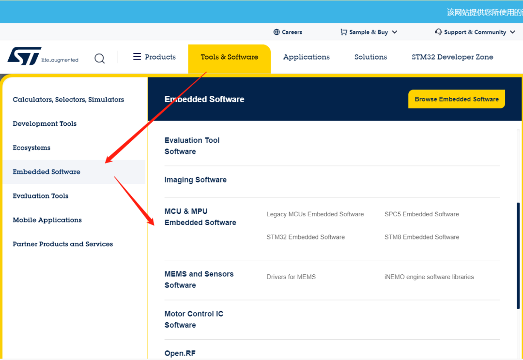Click the shopping cart icon
The image size is (523, 360).
[343, 32]
